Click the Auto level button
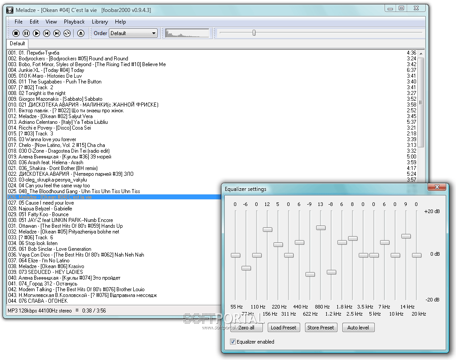The height and width of the screenshot is (360, 456). 358,328
